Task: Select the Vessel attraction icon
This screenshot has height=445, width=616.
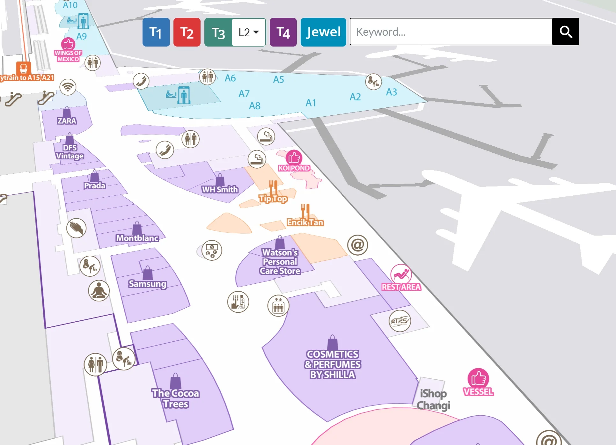Action: pyautogui.click(x=478, y=379)
